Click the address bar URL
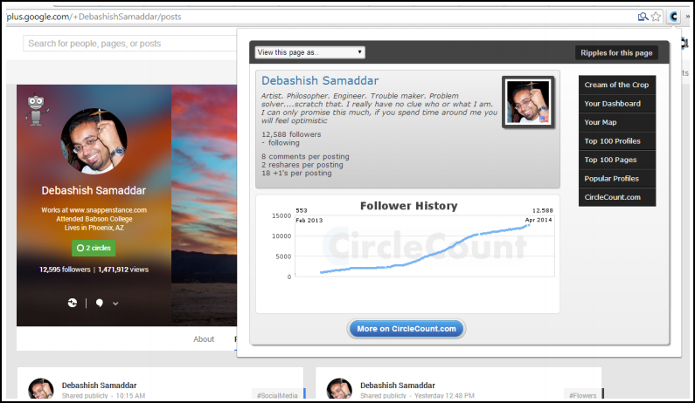Screen dimensions: 695x403 (94, 17)
